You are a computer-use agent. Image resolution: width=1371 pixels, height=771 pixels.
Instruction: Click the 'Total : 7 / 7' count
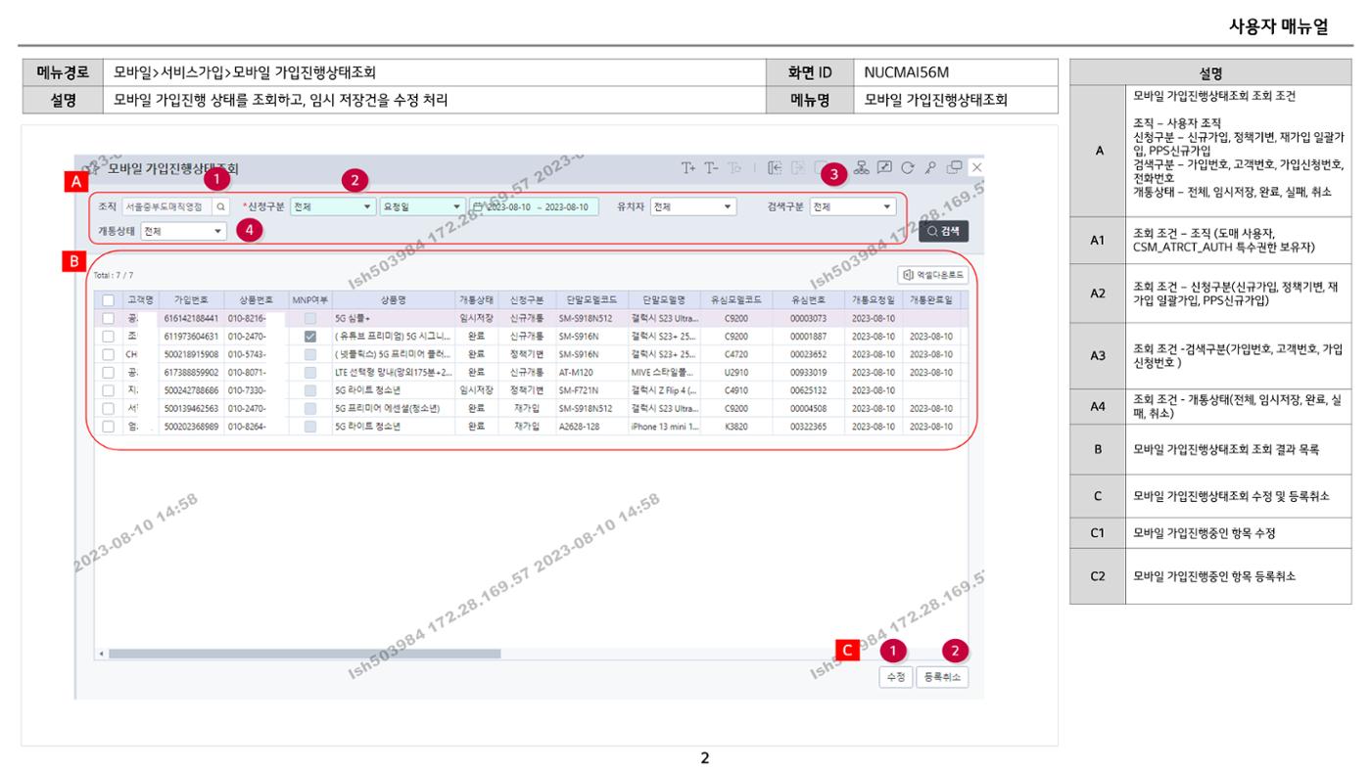coord(114,275)
